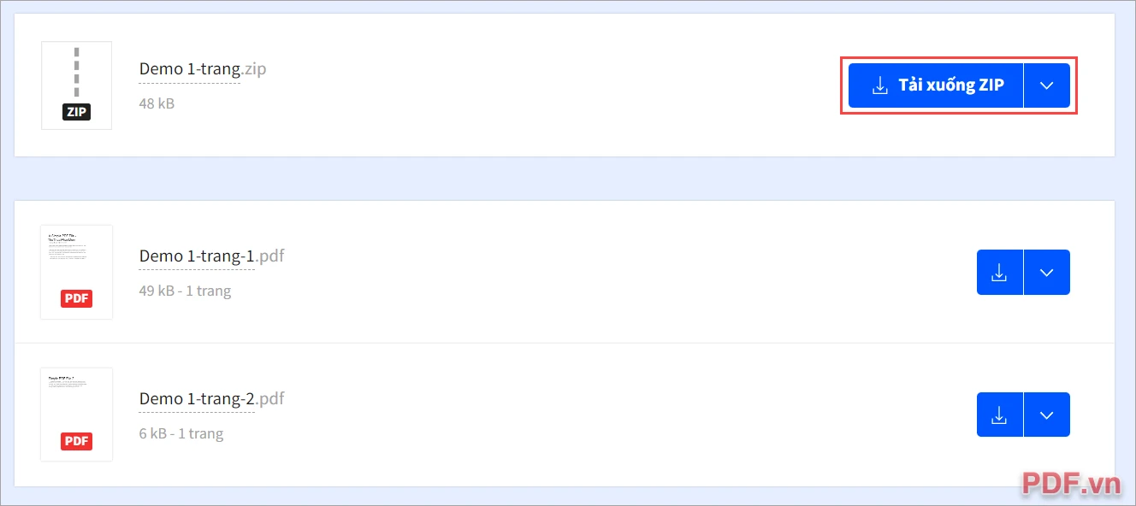Click the download arrow icon inside ZIP button
This screenshot has height=506, width=1136.
(x=879, y=85)
